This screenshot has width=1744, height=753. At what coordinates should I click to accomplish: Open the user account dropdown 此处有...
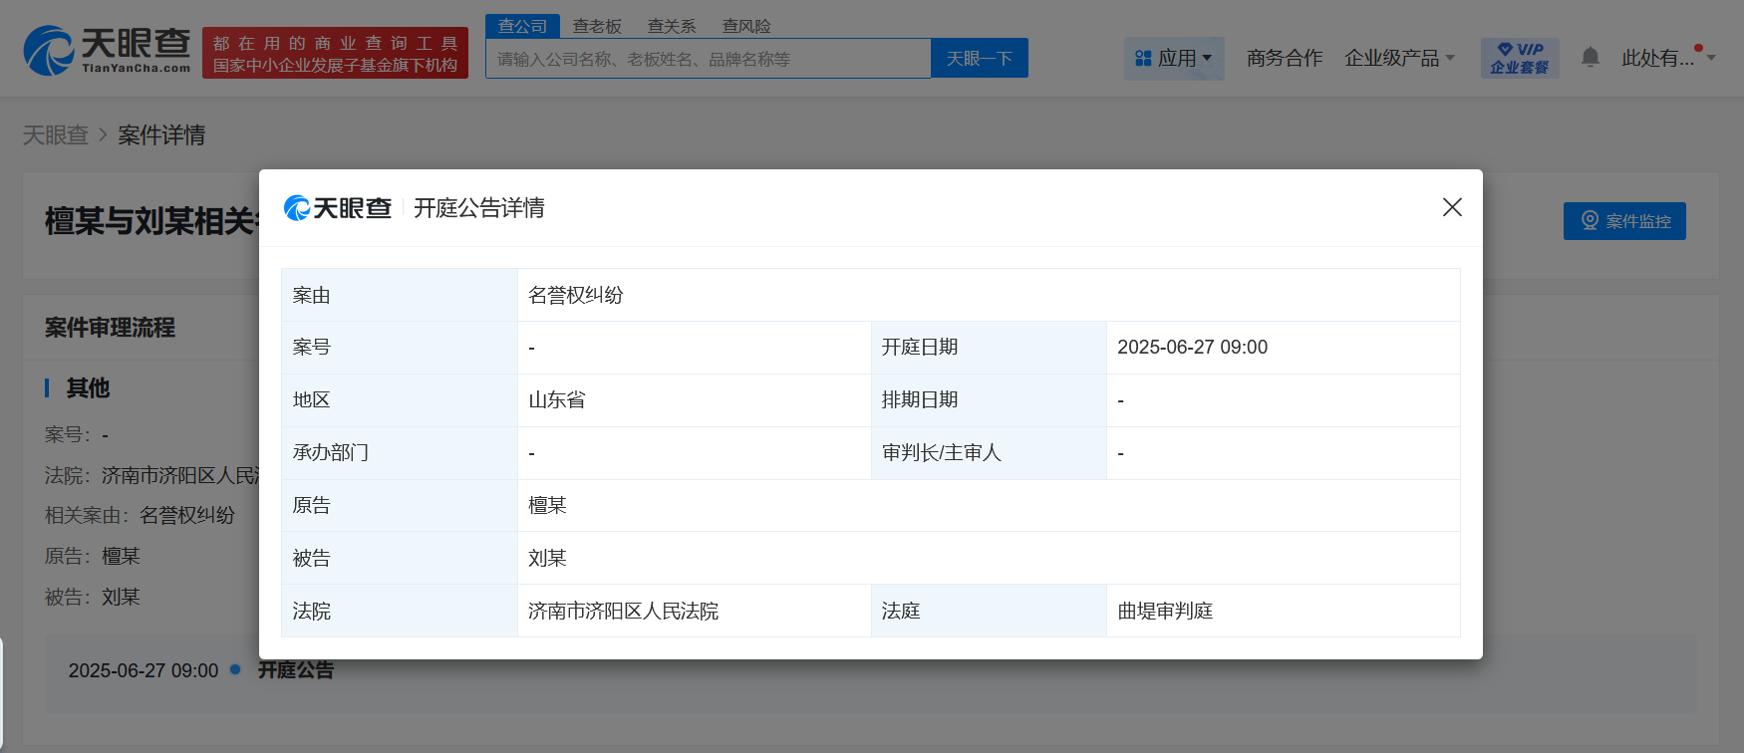[x=1668, y=58]
